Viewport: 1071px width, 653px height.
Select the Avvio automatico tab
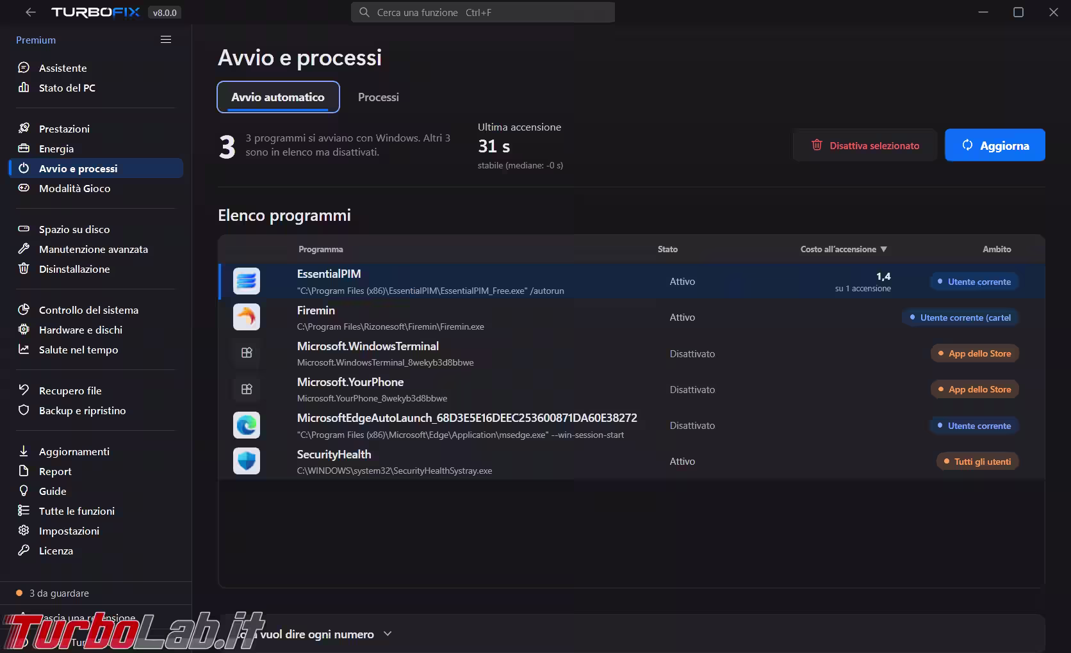278,97
